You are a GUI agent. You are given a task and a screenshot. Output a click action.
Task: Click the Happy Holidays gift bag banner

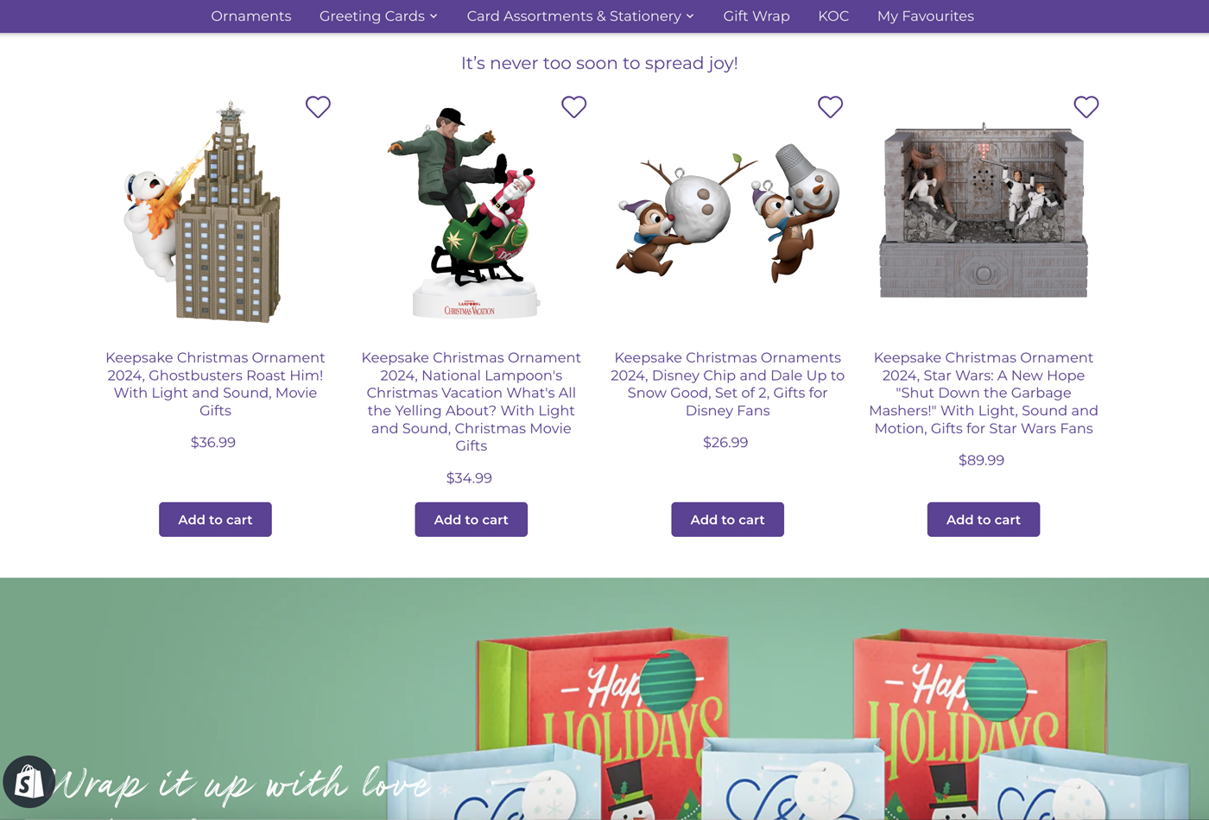[604, 698]
